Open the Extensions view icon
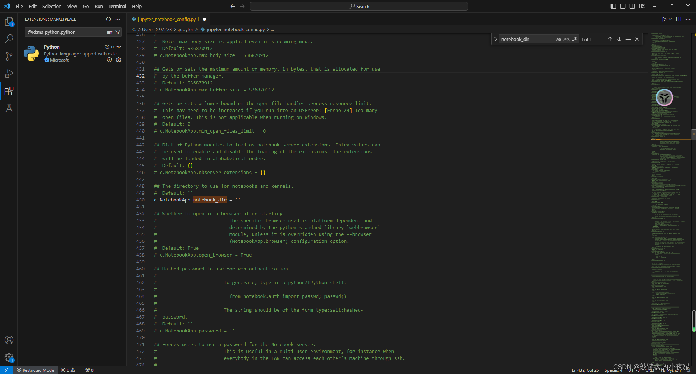The width and height of the screenshot is (696, 374). pyautogui.click(x=9, y=91)
